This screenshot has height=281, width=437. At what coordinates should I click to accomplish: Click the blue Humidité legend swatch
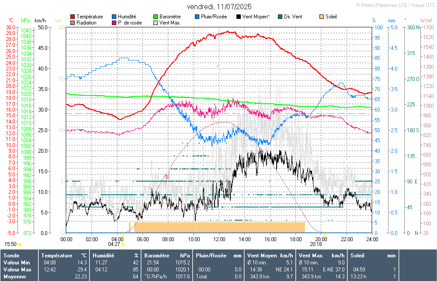[x=114, y=17]
